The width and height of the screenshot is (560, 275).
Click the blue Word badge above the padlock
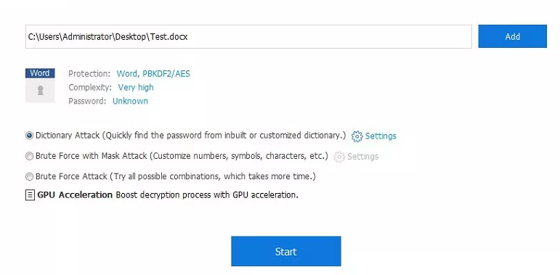pos(40,73)
